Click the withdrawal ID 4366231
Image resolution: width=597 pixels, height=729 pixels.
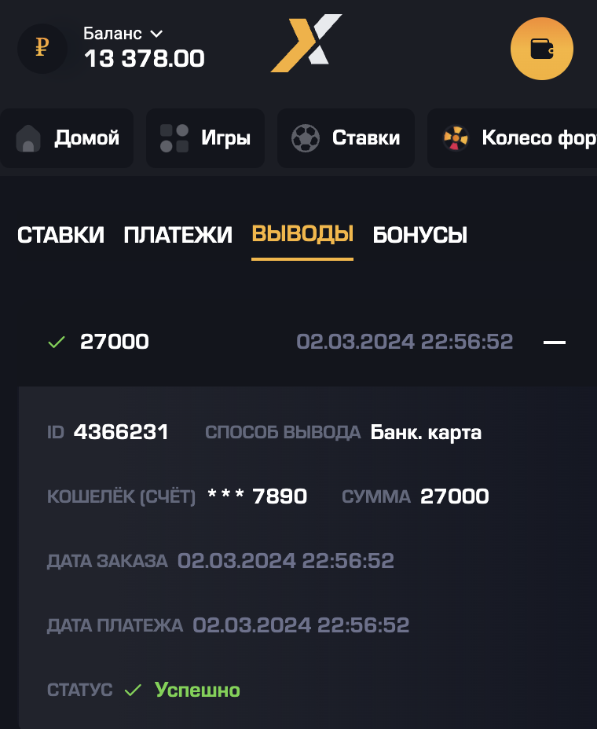(121, 432)
